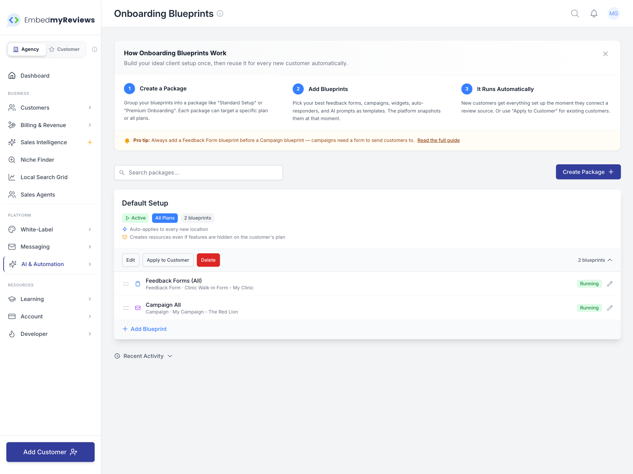Click pencil icon for Campaign All blueprint
633x474 pixels.
pos(610,308)
